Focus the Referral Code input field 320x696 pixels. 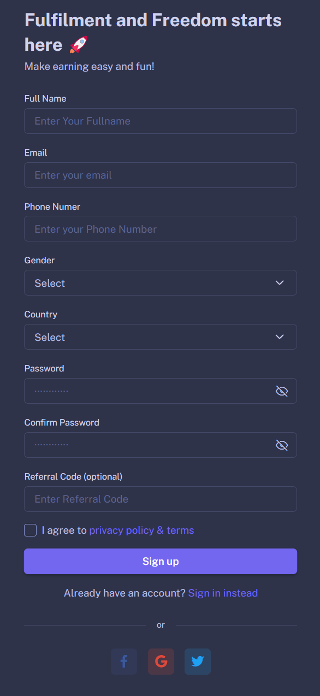pos(161,499)
